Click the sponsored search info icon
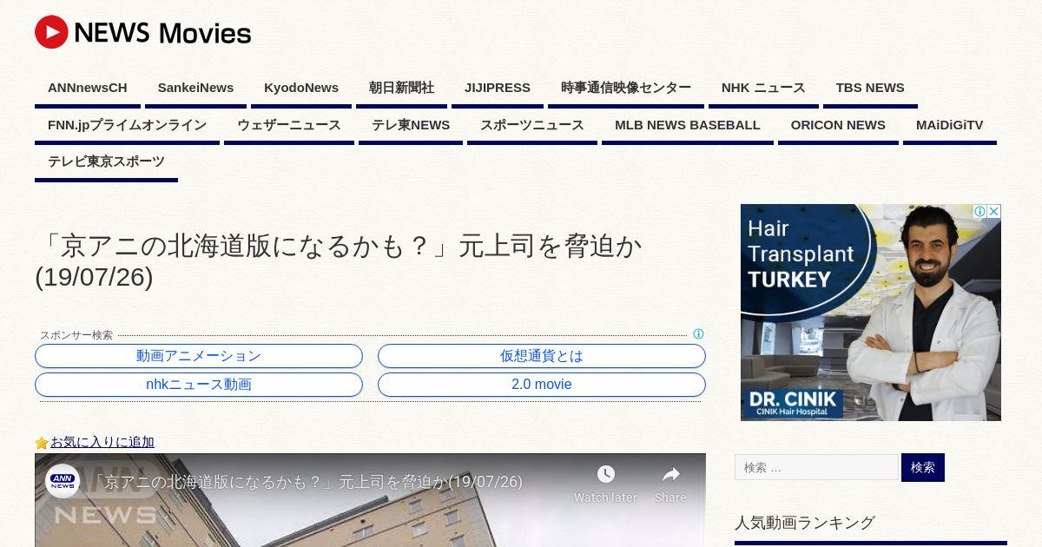Screen dimensions: 1042x547 (x=698, y=334)
